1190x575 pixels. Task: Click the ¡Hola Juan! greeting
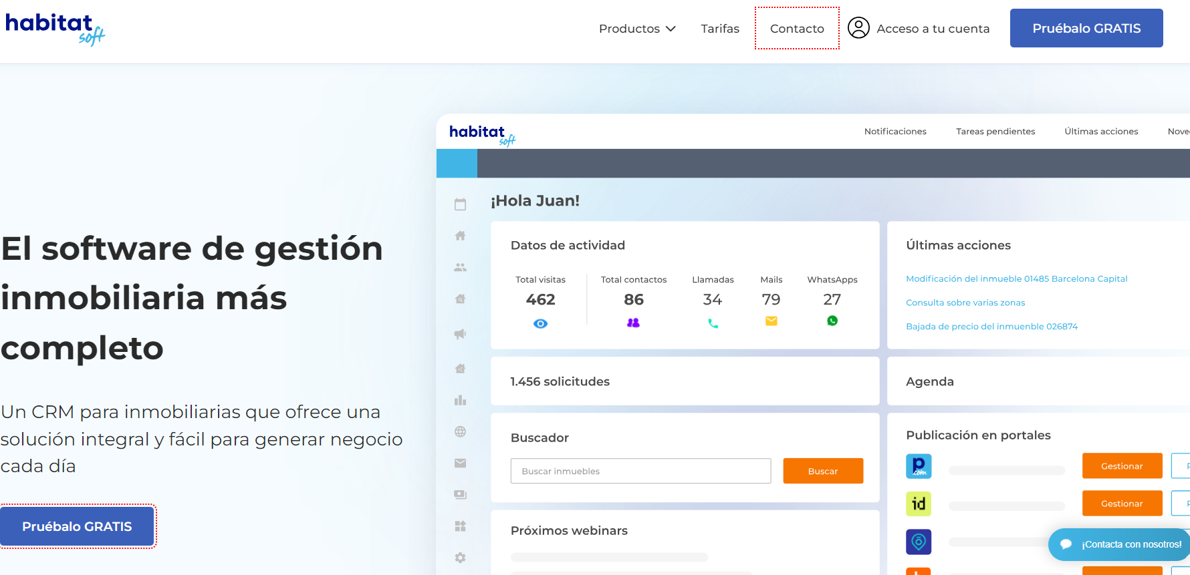pos(535,200)
